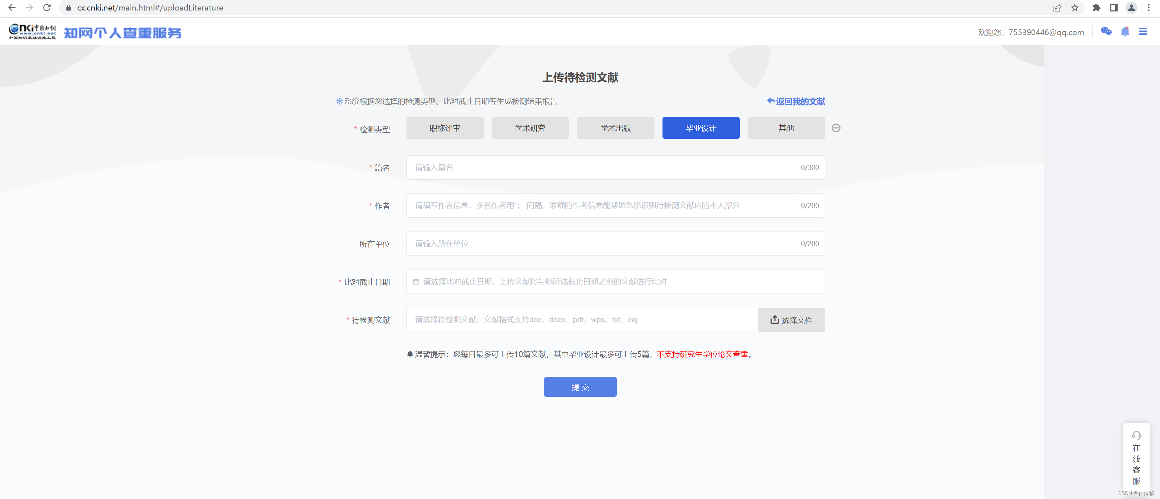This screenshot has width=1160, height=499.
Task: Click the WeChat icon in the header
Action: point(1106,31)
